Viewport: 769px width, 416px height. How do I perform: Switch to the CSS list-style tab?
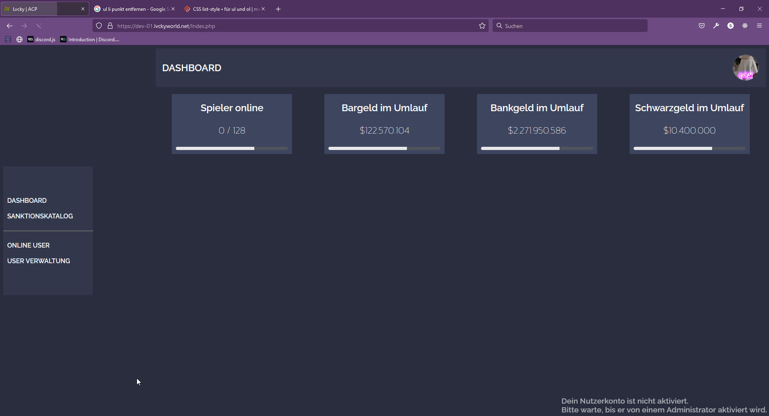222,9
